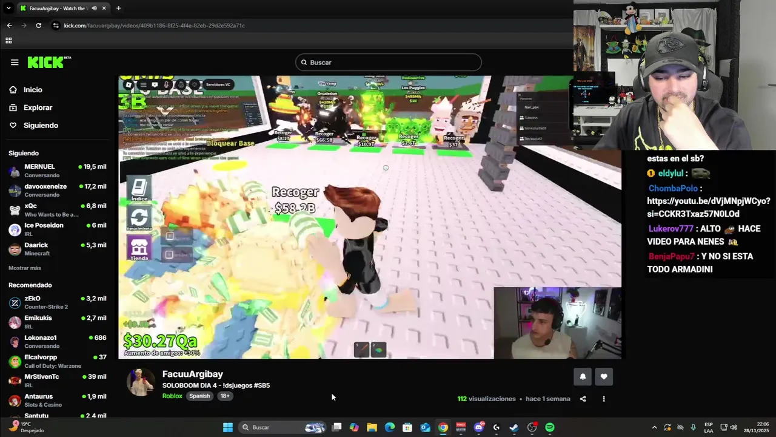Launch Microsoft Edge from the taskbar
Screen dimensions: 776x437
click(x=389, y=427)
